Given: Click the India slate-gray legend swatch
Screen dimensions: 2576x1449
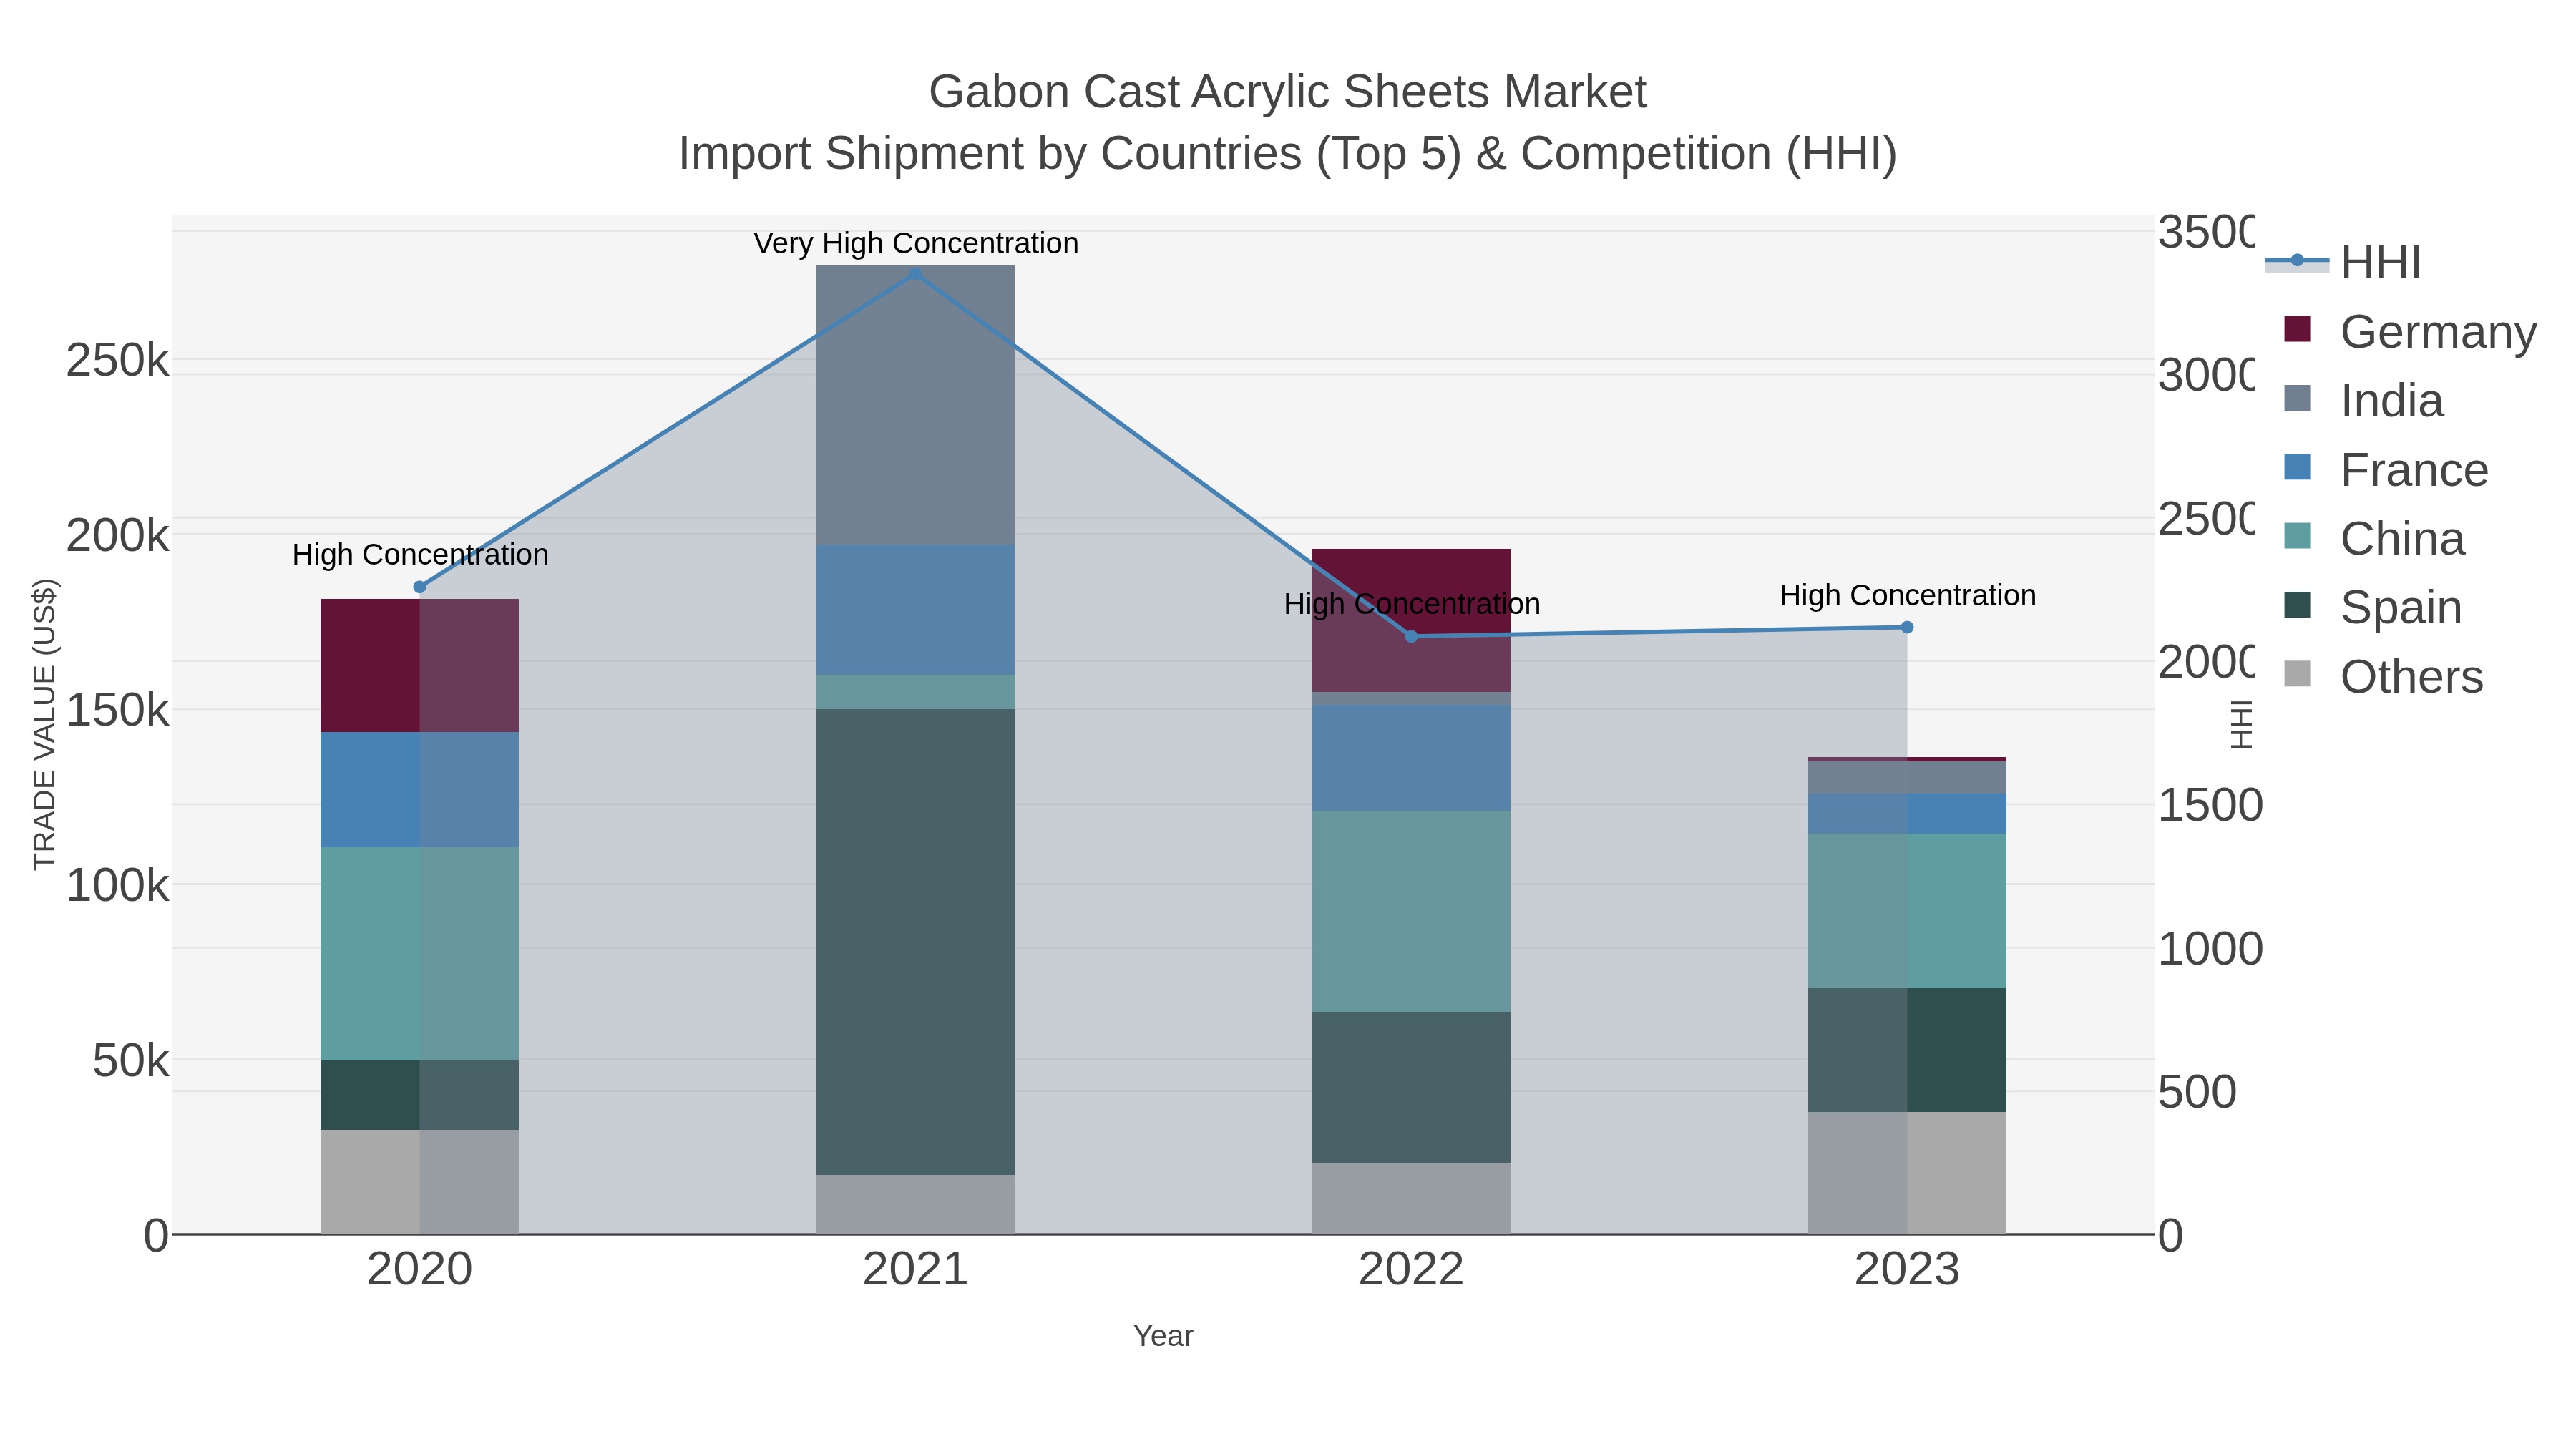Looking at the screenshot, I should [x=2298, y=398].
